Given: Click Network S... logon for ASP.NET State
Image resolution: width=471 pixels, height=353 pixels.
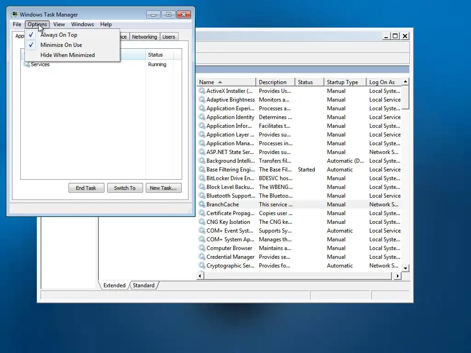Looking at the screenshot, I should tap(384, 152).
